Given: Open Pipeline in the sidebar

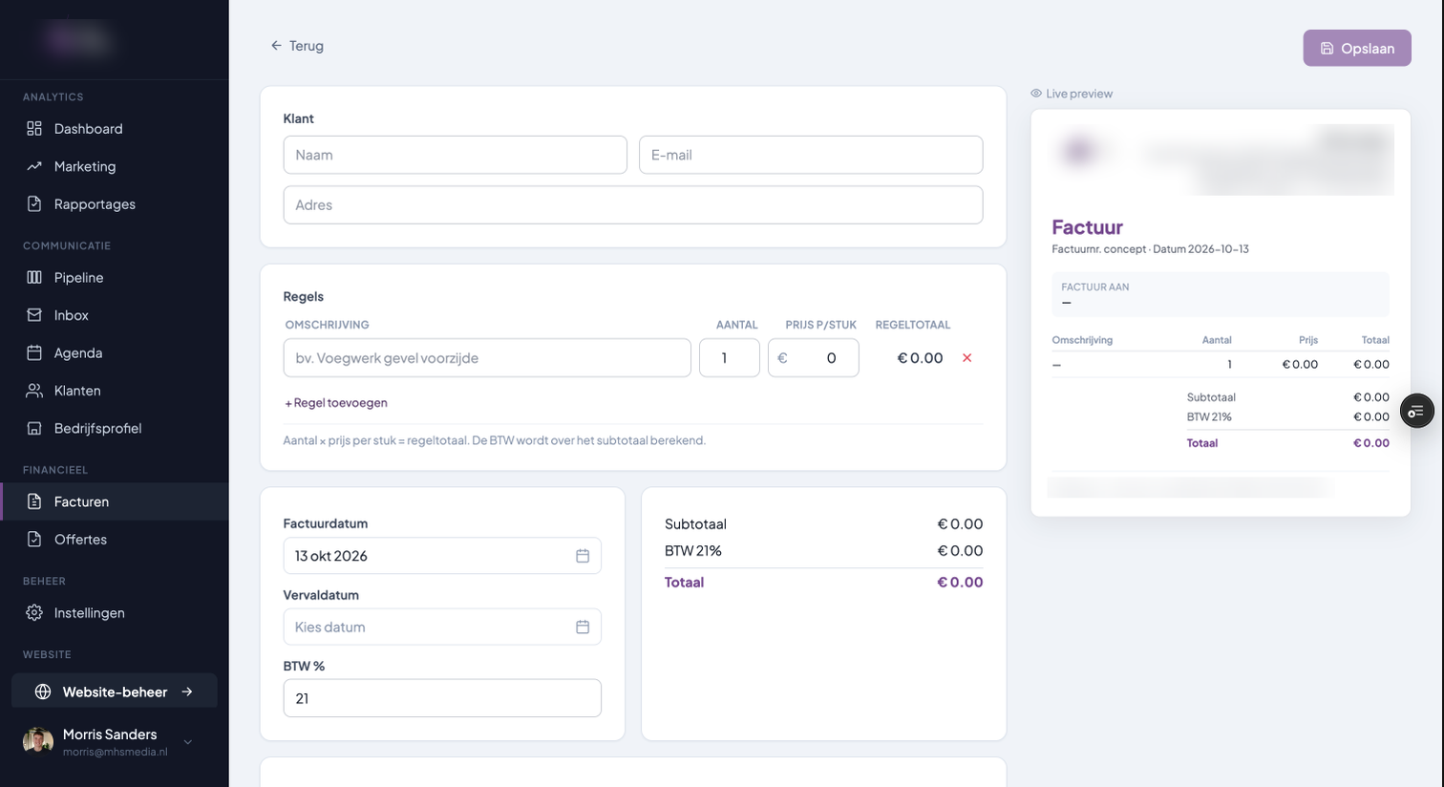Looking at the screenshot, I should click(115, 278).
